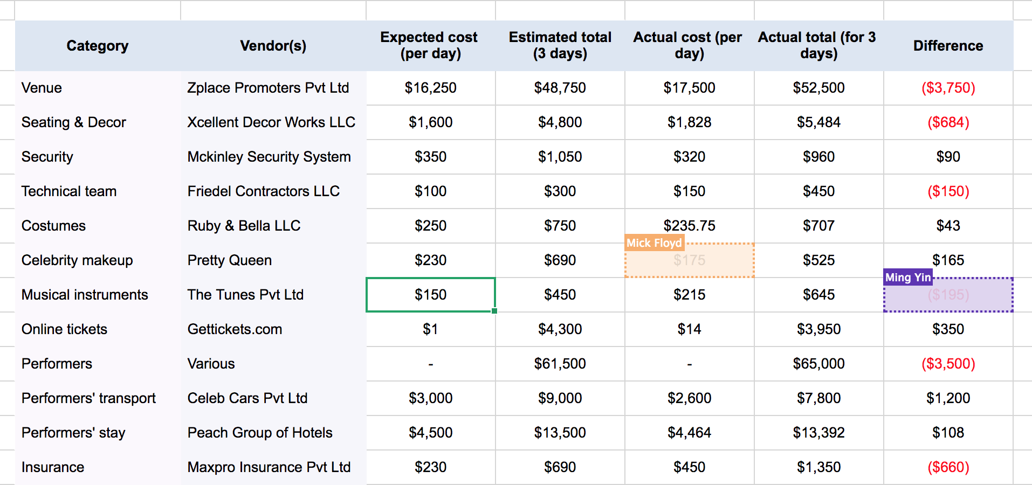Select the ($3,750) difference cell for Venue
Image resolution: width=1032 pixels, height=485 pixels.
(948, 88)
